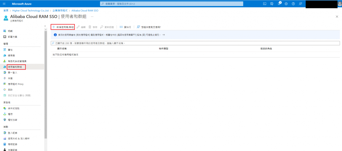The image size is (342, 151).
Task: Click 想提供意見反應嗎? feedback link
Action: 149,27
